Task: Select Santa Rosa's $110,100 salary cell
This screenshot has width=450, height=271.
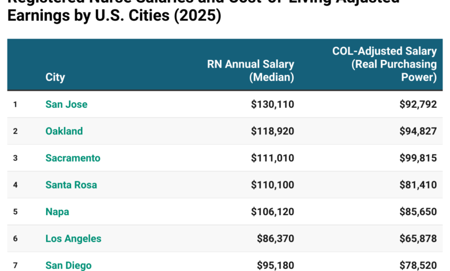Action: (272, 185)
